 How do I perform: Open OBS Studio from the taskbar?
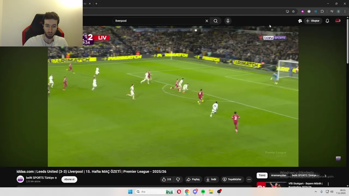point(219,192)
